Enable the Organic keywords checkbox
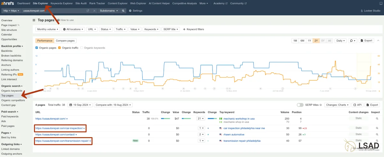 82,48
